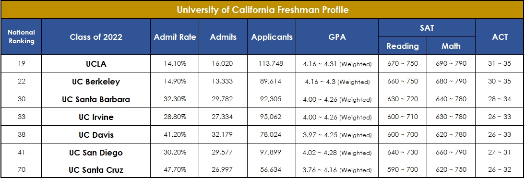Click the University of California Freshman Profile title
Viewport: 525px width, 179px height.
(262, 10)
